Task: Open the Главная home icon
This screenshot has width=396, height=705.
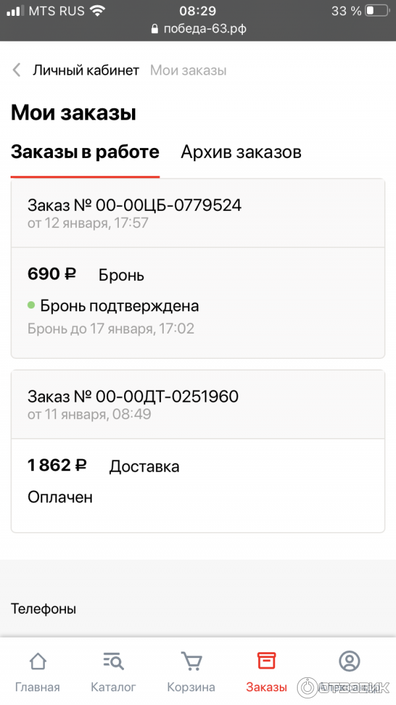Action: (38, 661)
